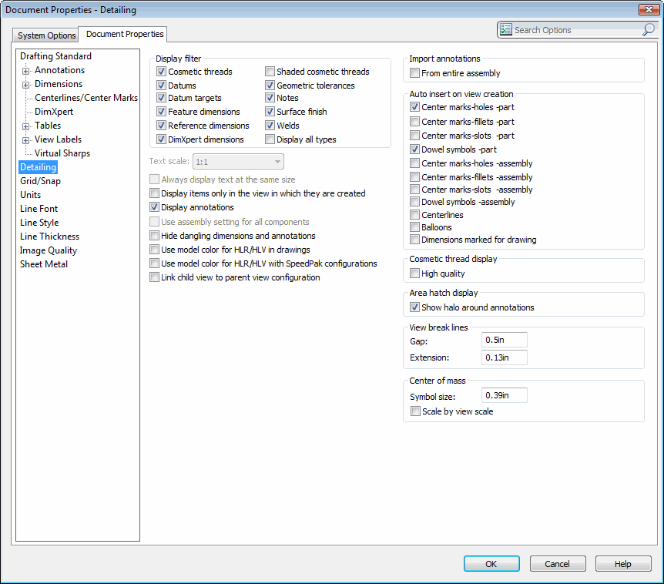Open the Sheet Metal page

tap(44, 264)
